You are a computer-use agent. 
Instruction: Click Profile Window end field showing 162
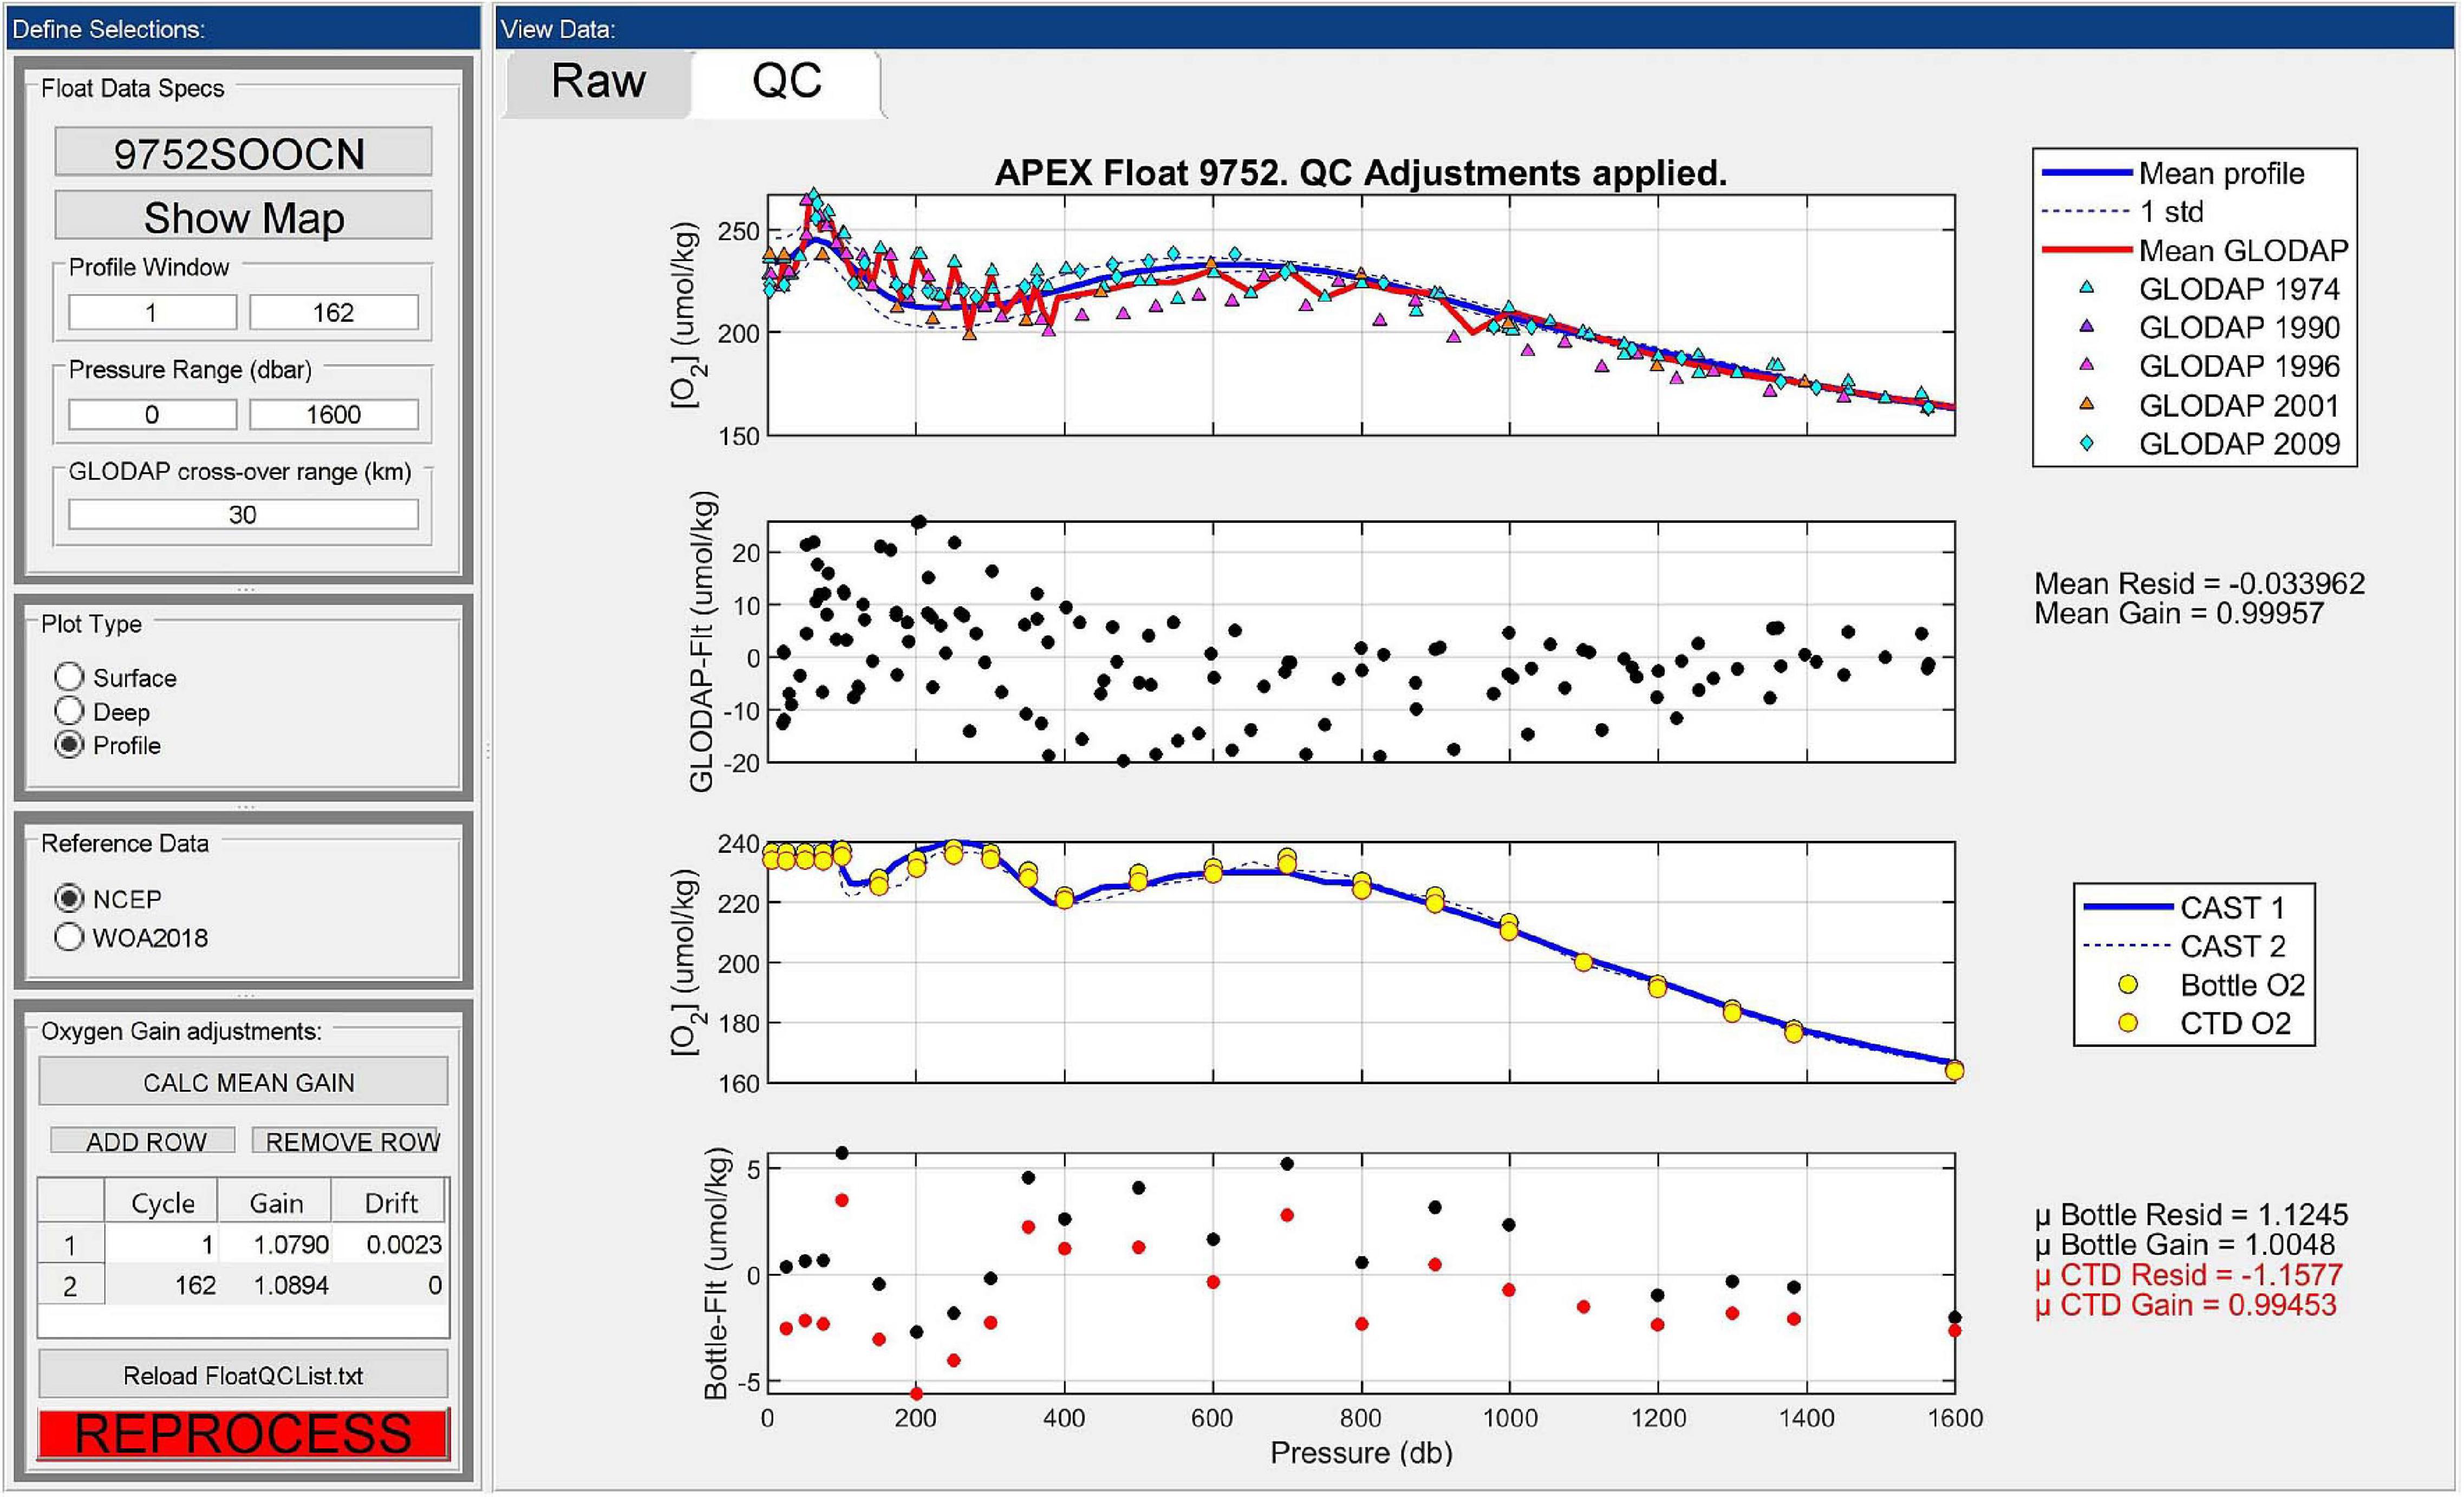pyautogui.click(x=333, y=312)
